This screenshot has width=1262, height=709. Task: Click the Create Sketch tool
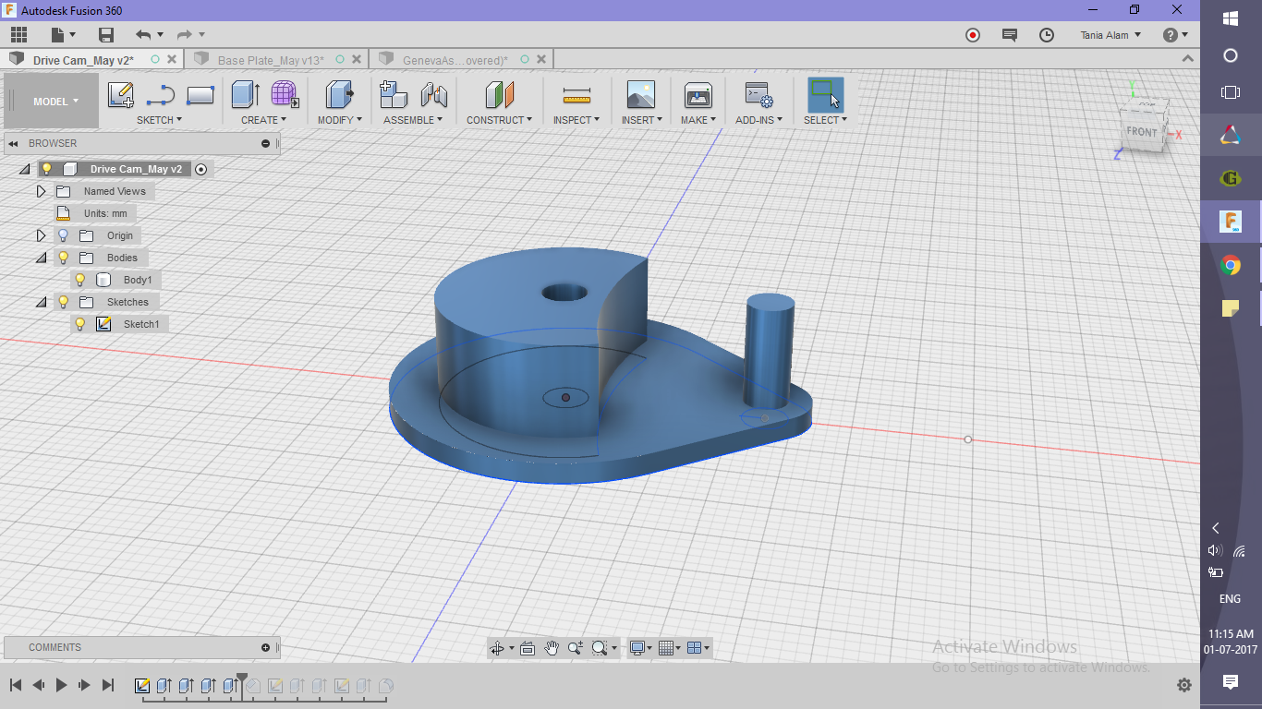coord(121,95)
